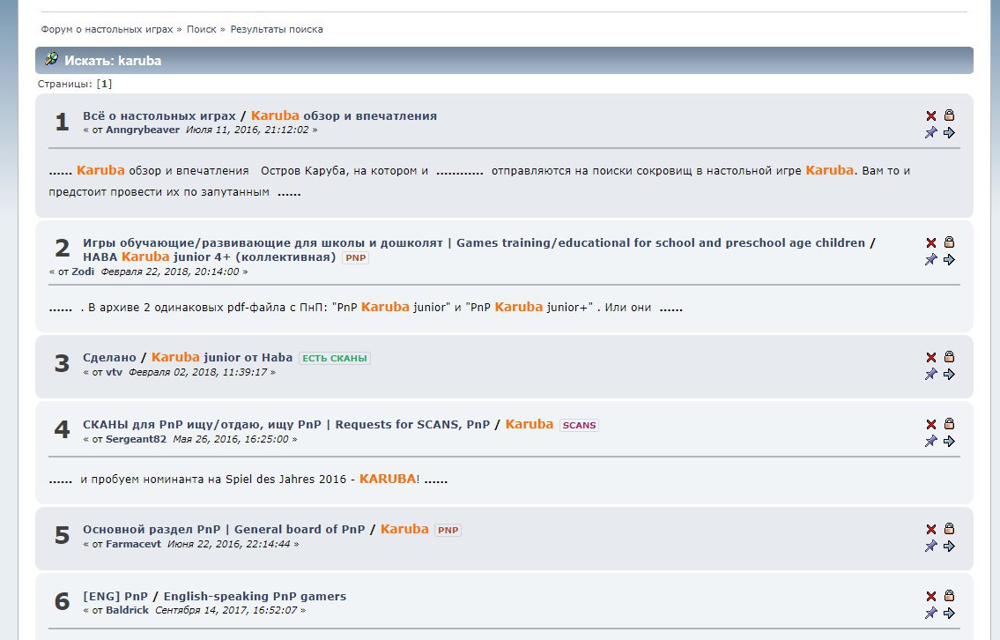Delete the 'HABA Karuba junior 4+' topic
1000x640 pixels.
click(x=931, y=242)
